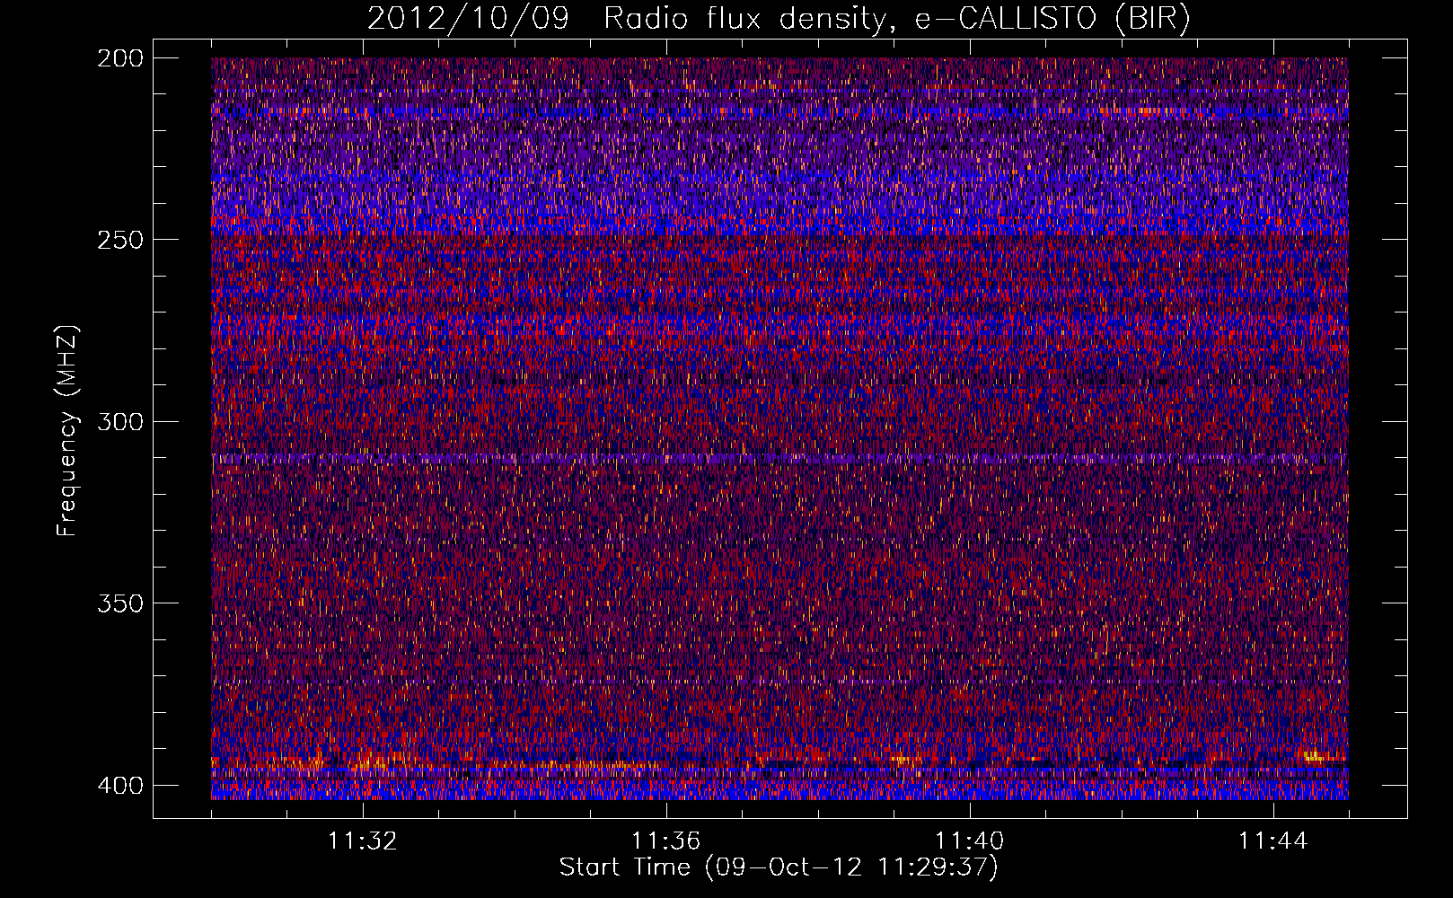
Task: Click the purple horizontal line near 310 MHz
Action: (779, 458)
